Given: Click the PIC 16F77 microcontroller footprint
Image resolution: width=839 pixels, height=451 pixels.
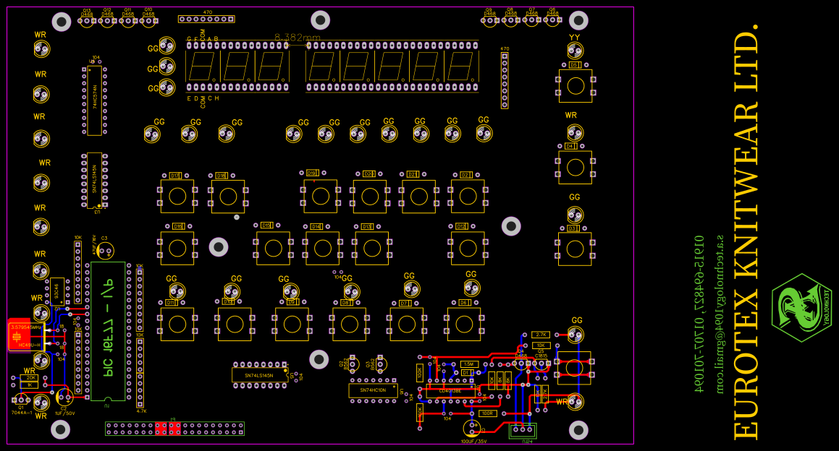Looking at the screenshot, I should tap(108, 331).
